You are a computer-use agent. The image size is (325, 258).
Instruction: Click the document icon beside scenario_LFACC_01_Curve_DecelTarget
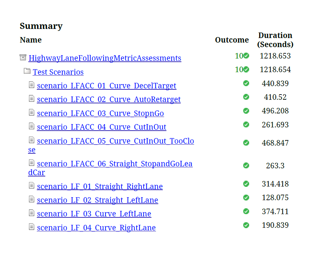coord(32,85)
